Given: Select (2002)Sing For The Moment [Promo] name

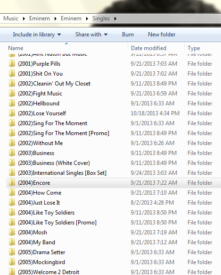Looking at the screenshot, I should pos(64,133).
